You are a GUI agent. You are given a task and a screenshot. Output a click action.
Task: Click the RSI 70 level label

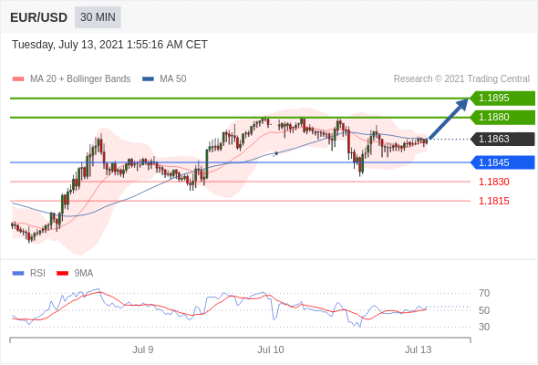[x=484, y=293]
